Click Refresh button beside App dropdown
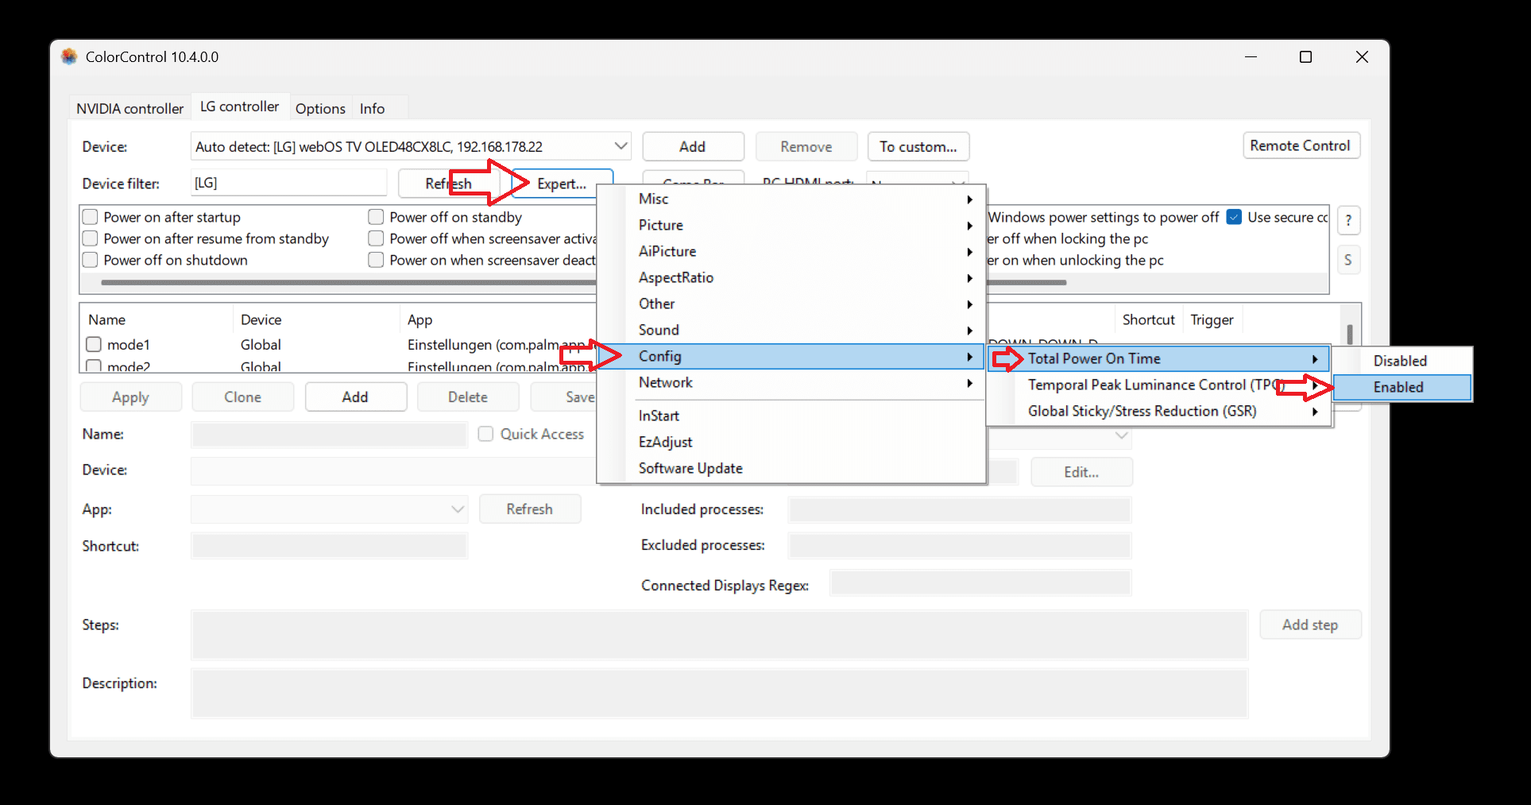1531x805 pixels. click(530, 509)
